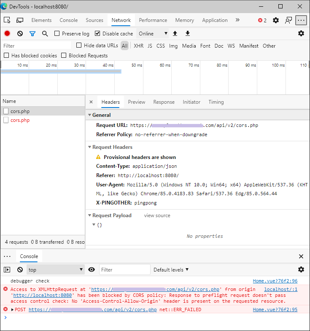Viewport: 310px width, 331px height.
Task: Collapse the Request Payload section
Action: [89, 215]
